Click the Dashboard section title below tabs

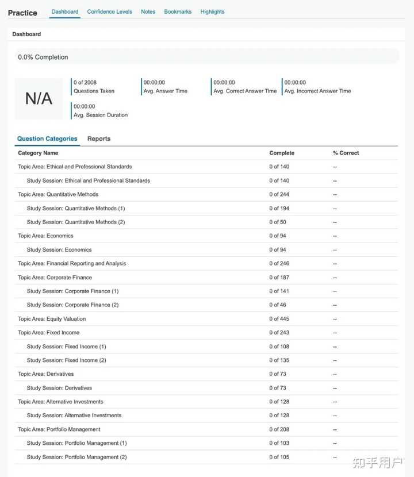coord(26,34)
